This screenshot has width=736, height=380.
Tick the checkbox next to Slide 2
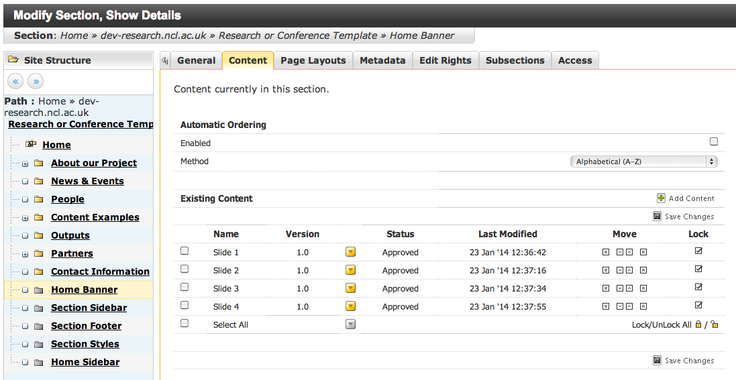point(185,269)
